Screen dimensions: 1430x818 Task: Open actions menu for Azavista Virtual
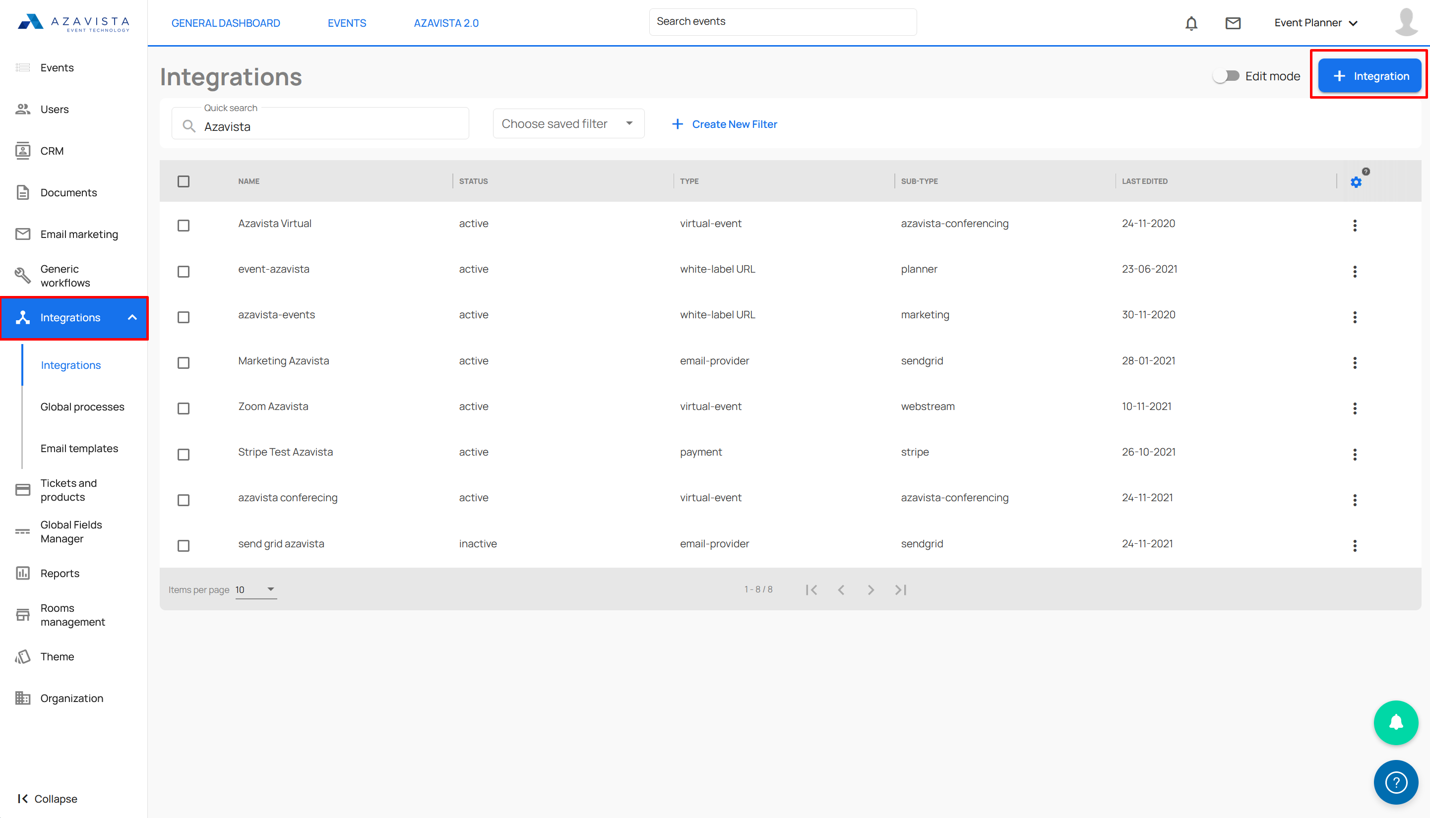(x=1355, y=225)
